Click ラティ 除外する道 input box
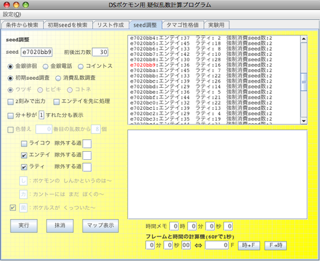 pyautogui.click(x=87, y=167)
